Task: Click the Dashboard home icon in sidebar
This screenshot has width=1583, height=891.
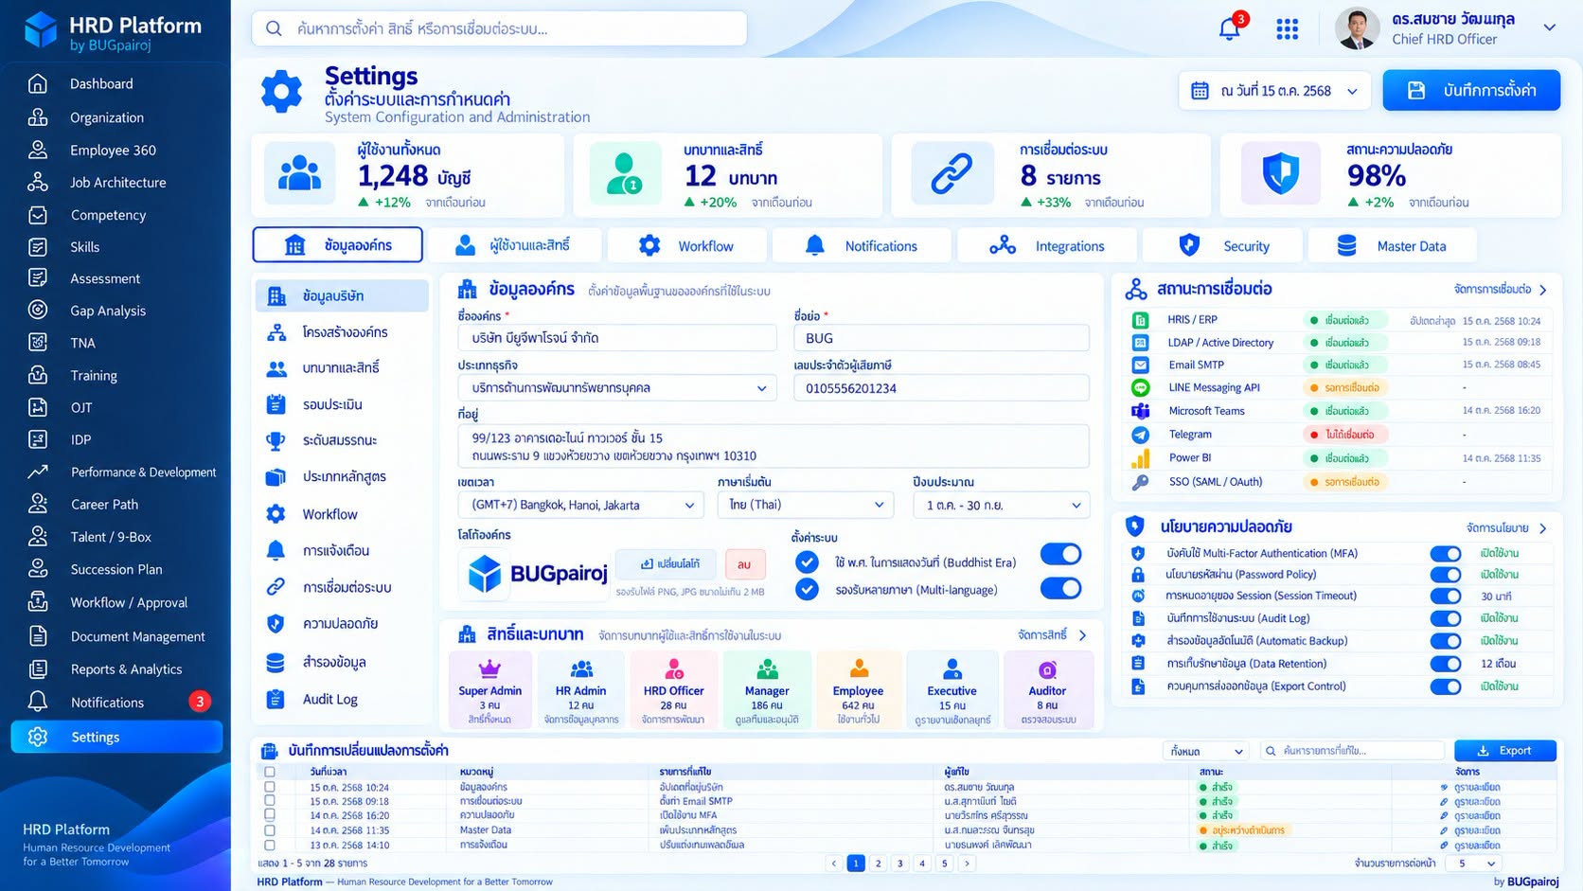Action: [38, 83]
